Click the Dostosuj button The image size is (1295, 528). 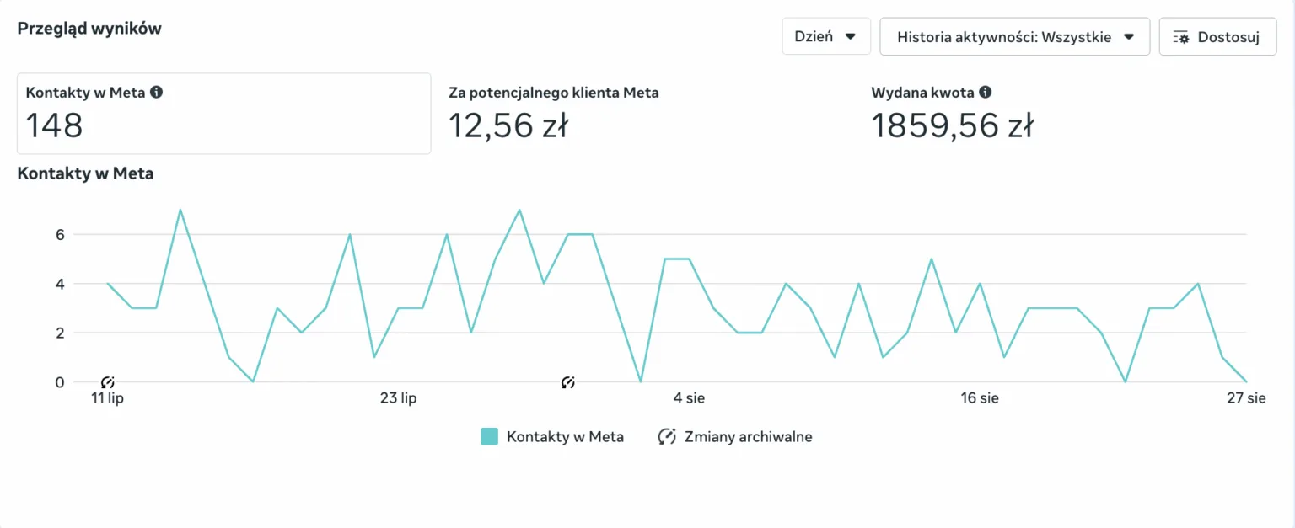point(1217,36)
